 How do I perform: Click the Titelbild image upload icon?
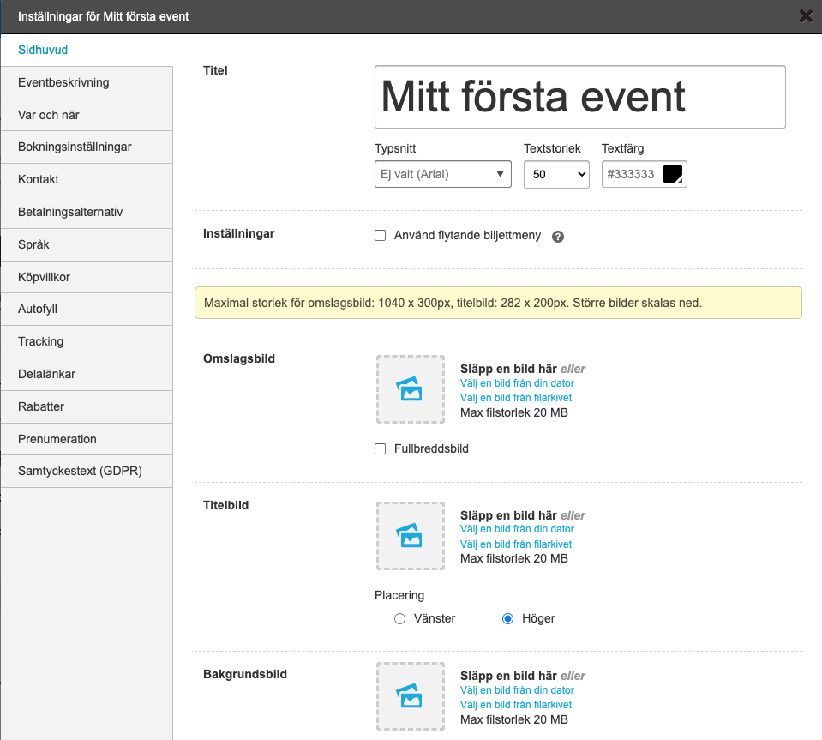tap(410, 536)
